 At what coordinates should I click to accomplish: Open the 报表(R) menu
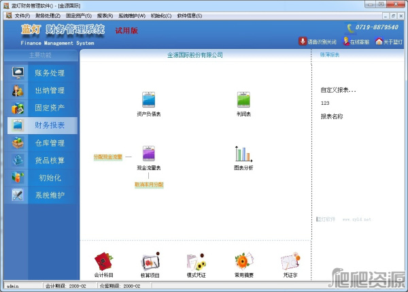click(105, 16)
